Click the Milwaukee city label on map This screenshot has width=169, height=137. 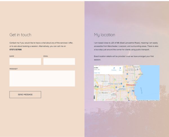click(x=131, y=85)
